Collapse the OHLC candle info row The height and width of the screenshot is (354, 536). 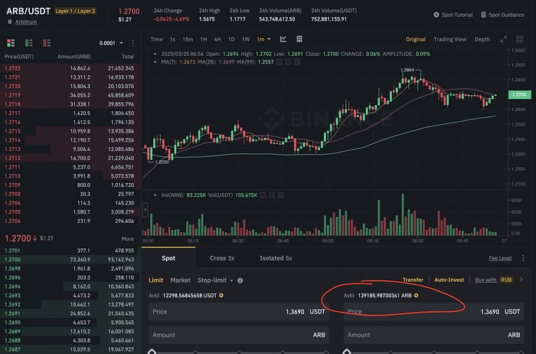(x=155, y=54)
